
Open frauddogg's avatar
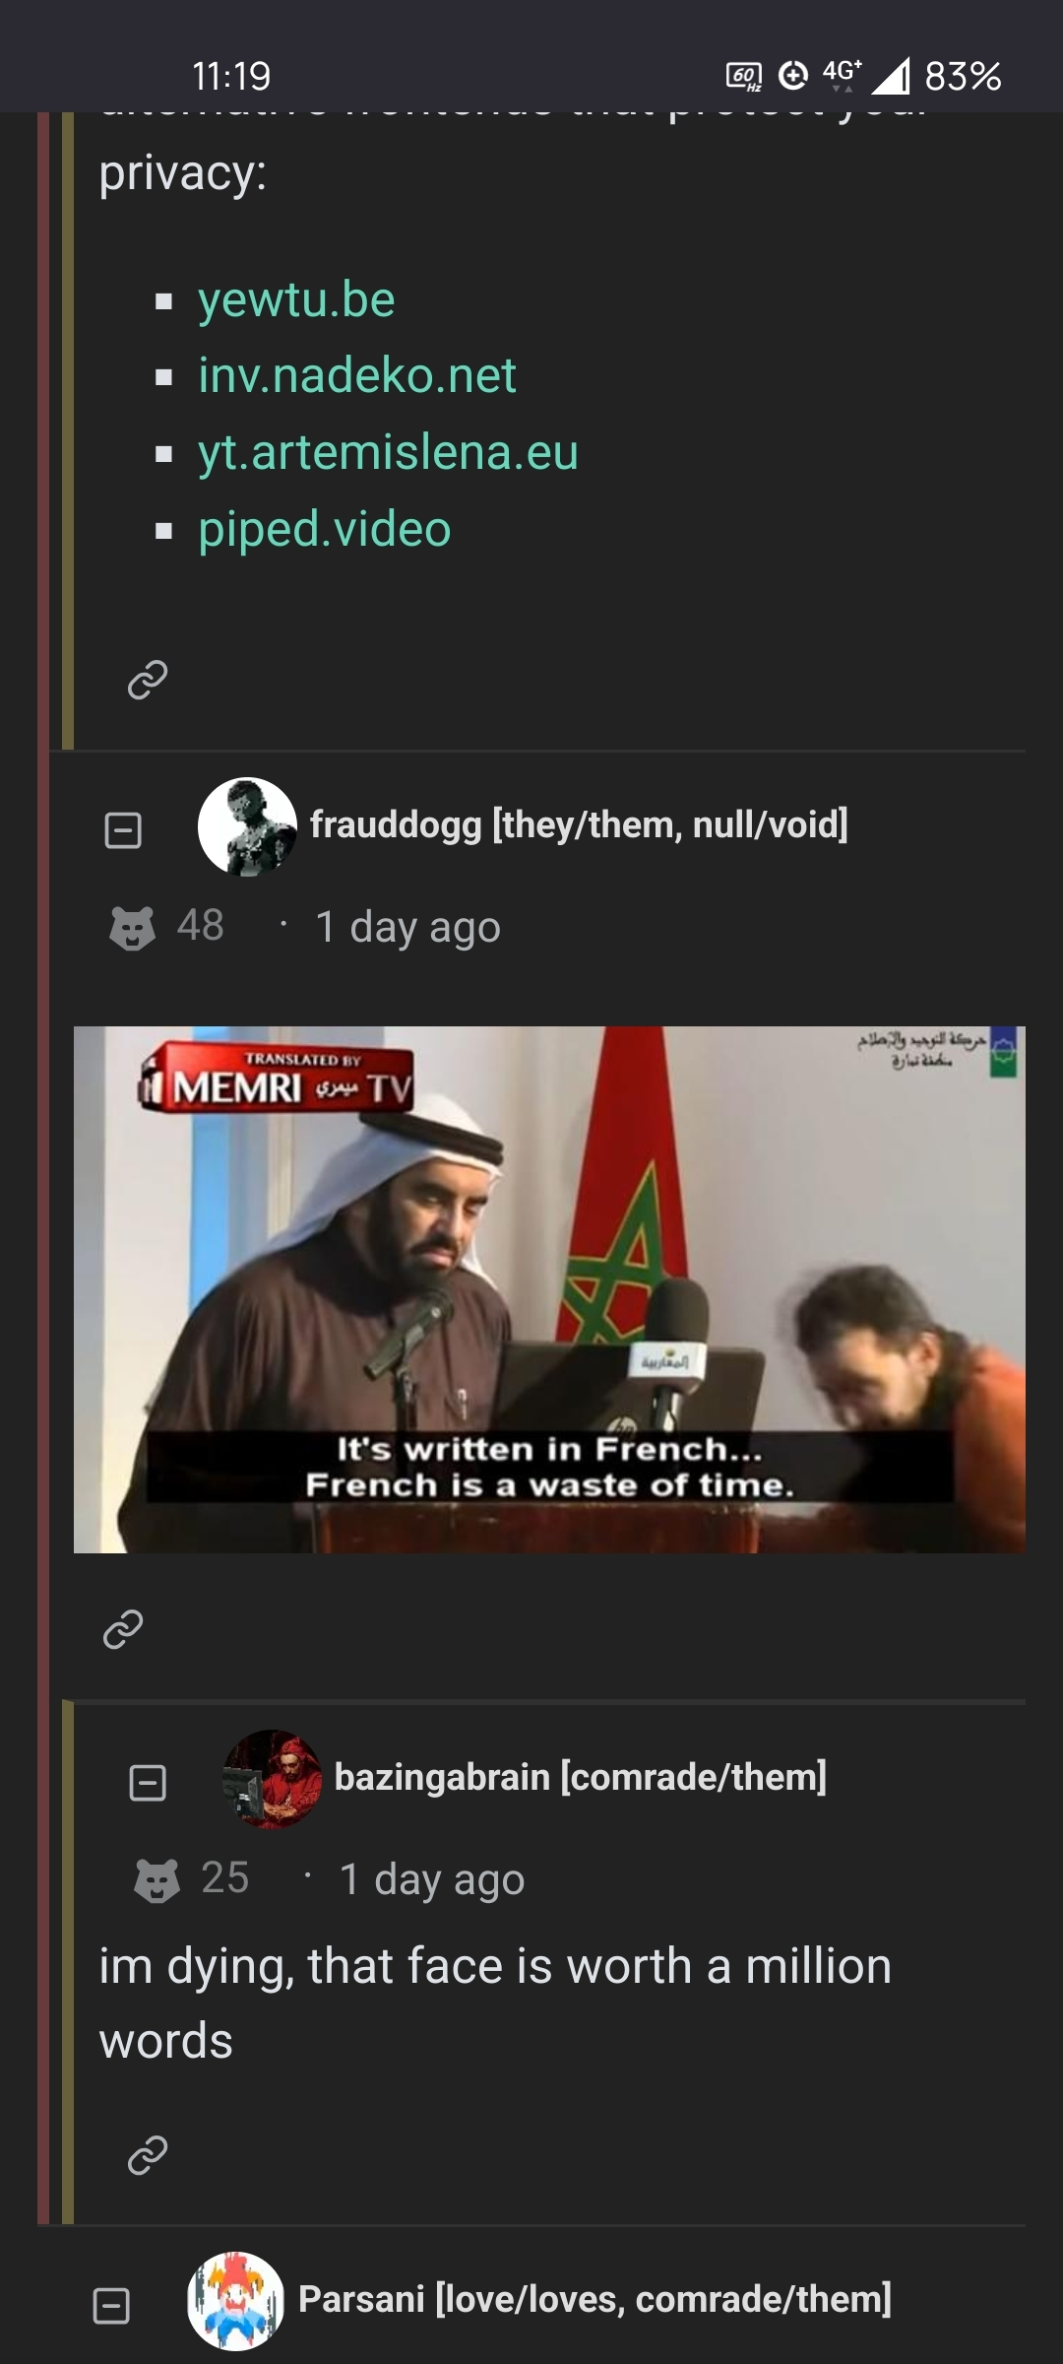tap(247, 826)
